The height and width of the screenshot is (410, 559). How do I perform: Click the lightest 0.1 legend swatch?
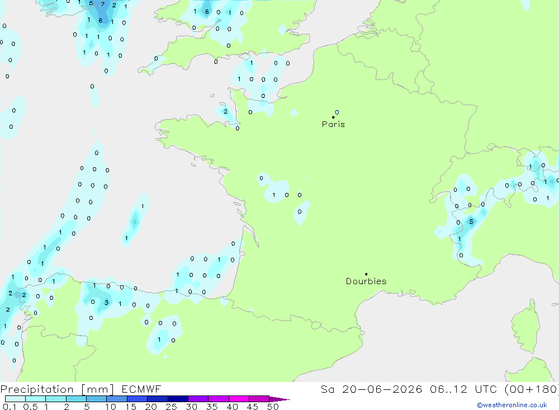click(x=15, y=399)
